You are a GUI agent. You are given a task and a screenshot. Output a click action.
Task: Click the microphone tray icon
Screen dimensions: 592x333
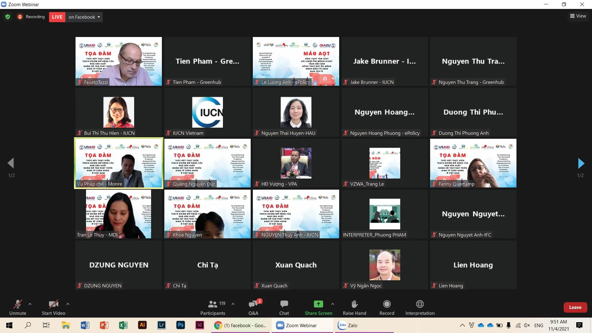click(x=509, y=325)
